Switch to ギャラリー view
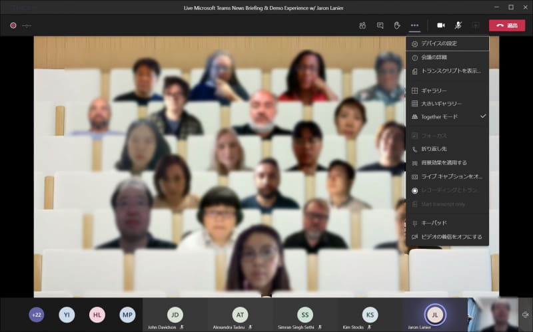Screen dimensions: 533x332 pos(447,90)
